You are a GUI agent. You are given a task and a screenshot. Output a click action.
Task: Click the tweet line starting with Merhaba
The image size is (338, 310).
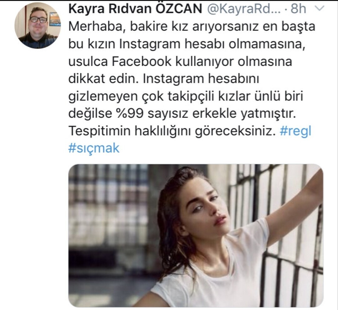(x=192, y=27)
